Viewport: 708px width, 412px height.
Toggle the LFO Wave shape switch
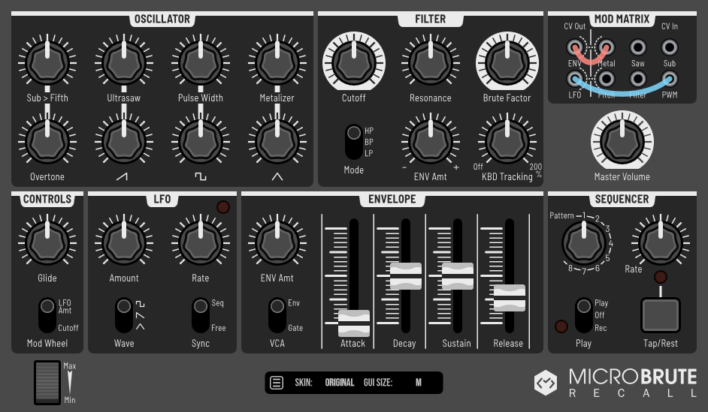pyautogui.click(x=124, y=315)
